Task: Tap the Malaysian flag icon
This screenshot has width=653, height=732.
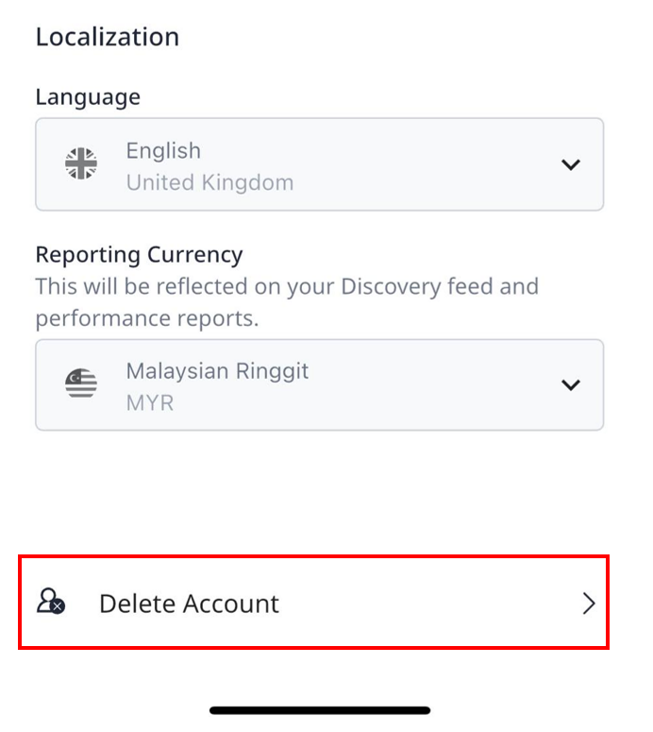Action: point(81,383)
